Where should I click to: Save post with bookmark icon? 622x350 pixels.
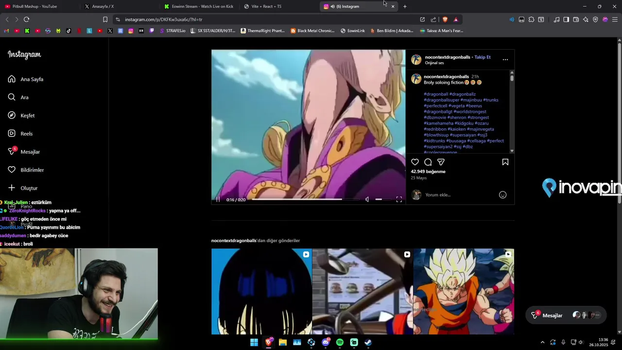[x=505, y=162]
